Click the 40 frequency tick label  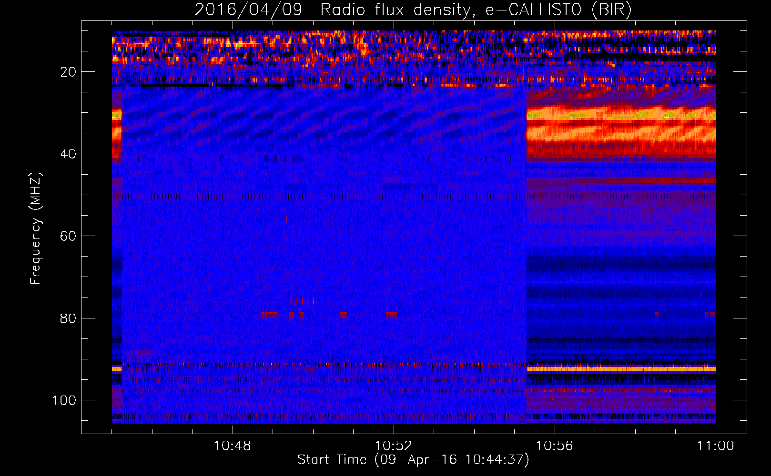click(x=69, y=154)
